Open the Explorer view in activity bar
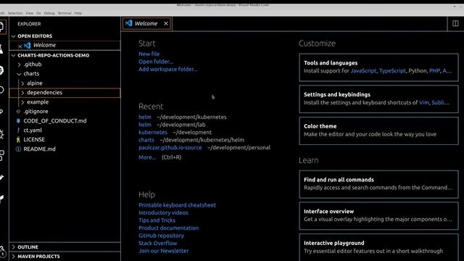The width and height of the screenshot is (464, 261). (x=1, y=26)
